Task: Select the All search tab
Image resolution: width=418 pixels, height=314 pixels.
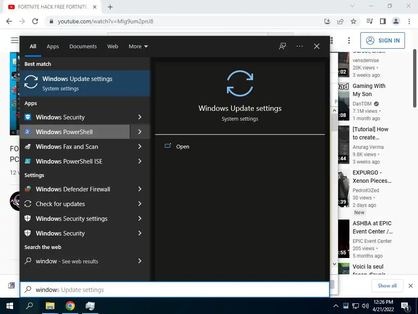Action: click(33, 47)
